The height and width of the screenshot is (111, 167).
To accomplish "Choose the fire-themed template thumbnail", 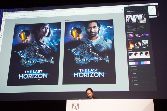I will [x=131, y=44].
